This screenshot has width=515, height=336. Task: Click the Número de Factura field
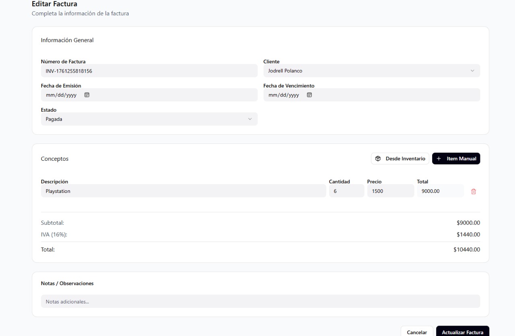tap(149, 71)
